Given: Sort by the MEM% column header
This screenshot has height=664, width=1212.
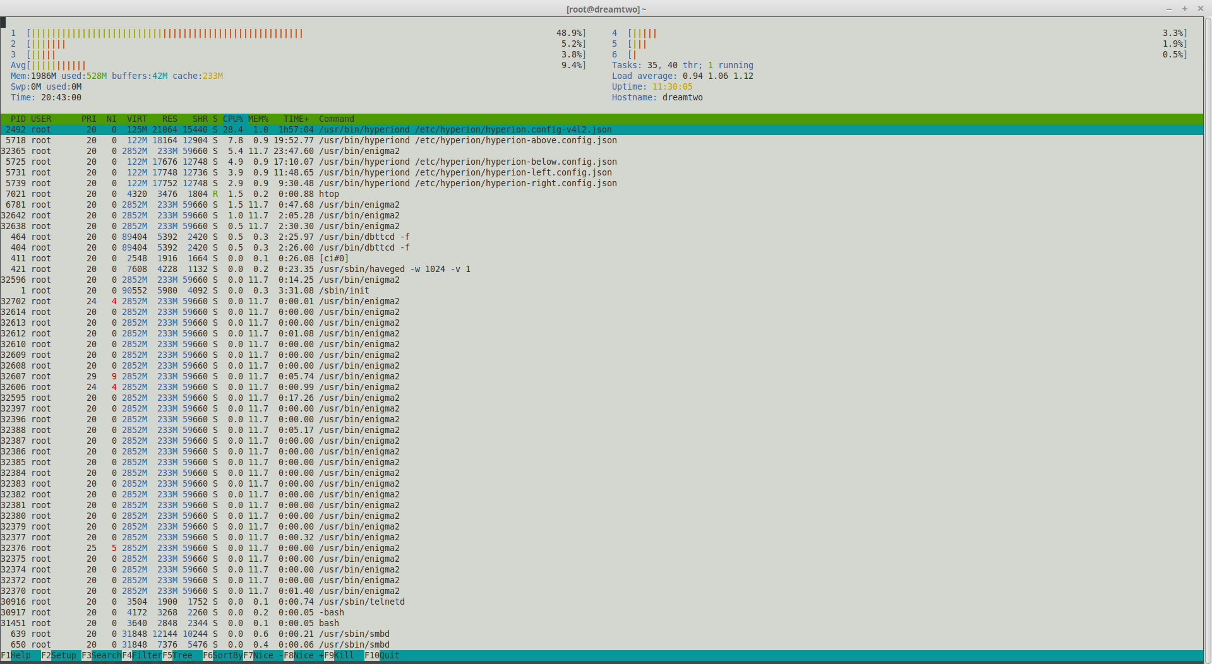Looking at the screenshot, I should pyautogui.click(x=258, y=119).
